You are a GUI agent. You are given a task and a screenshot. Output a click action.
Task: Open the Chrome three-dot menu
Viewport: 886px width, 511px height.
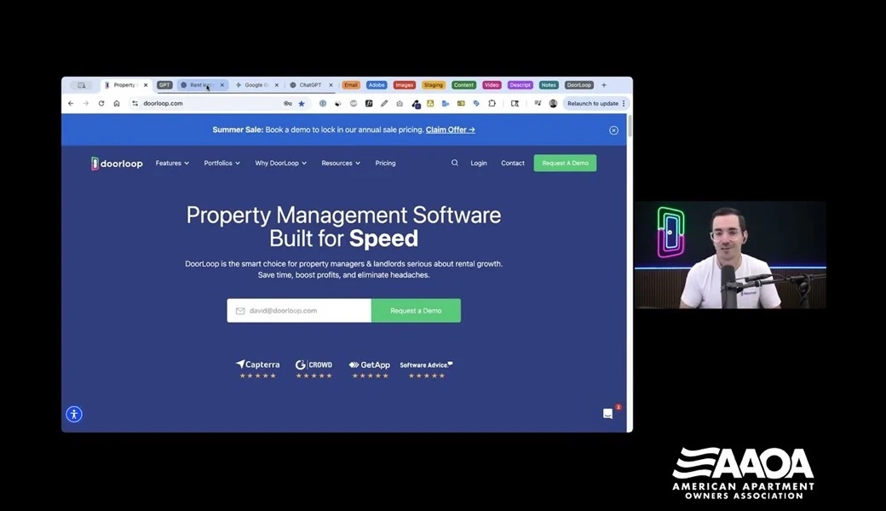pyautogui.click(x=624, y=103)
